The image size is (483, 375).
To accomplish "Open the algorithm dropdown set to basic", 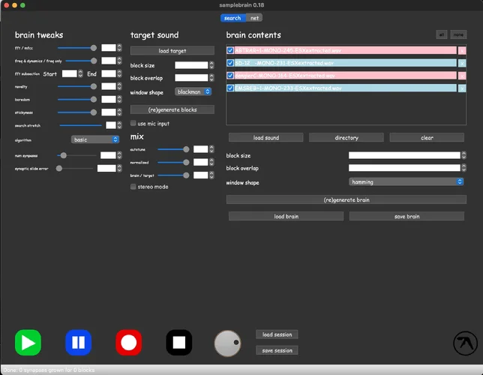I will tap(95, 139).
